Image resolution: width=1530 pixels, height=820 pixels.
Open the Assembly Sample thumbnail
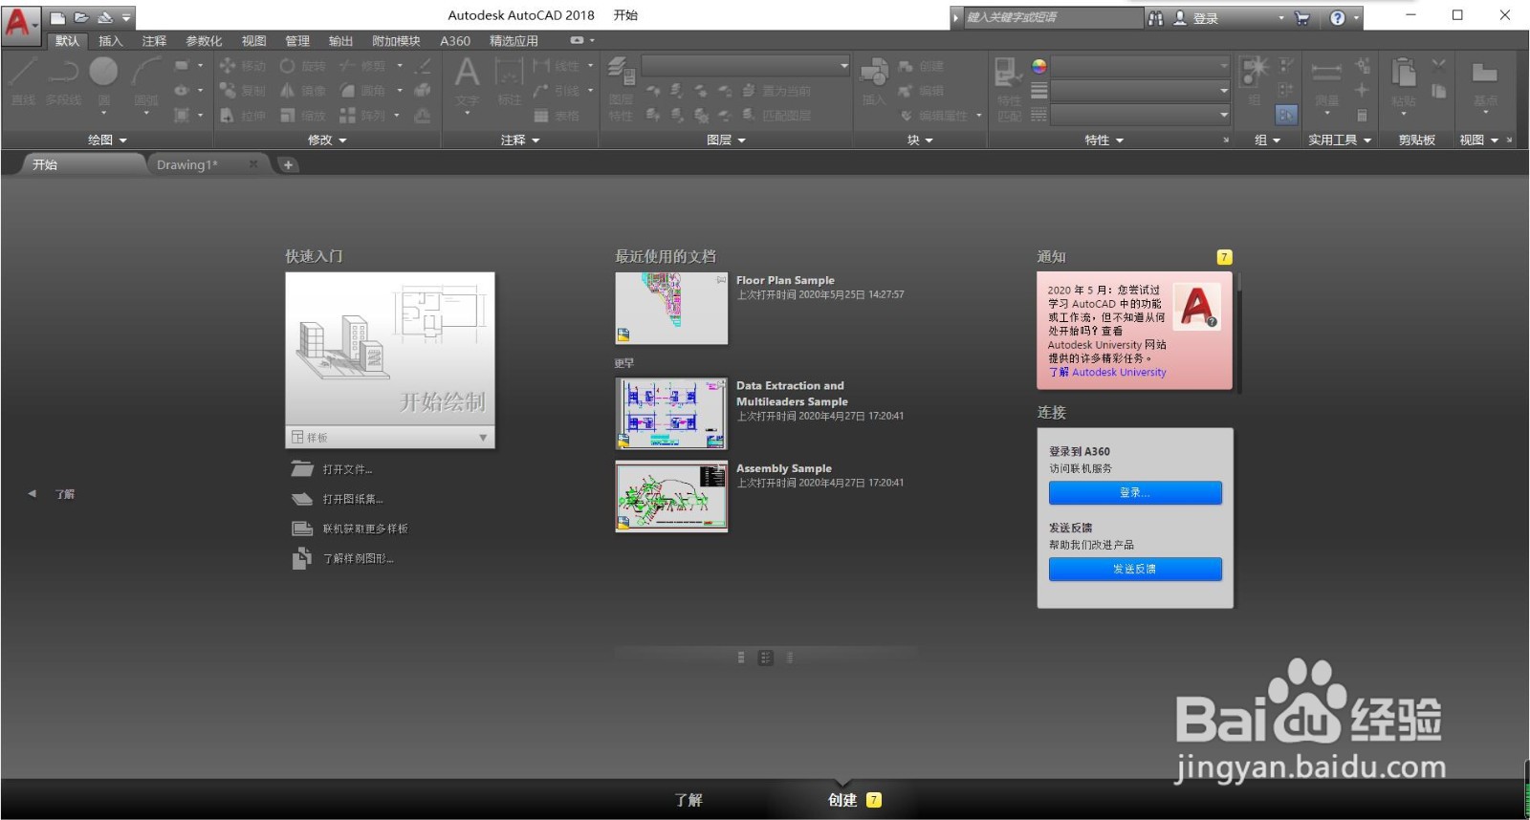coord(671,496)
